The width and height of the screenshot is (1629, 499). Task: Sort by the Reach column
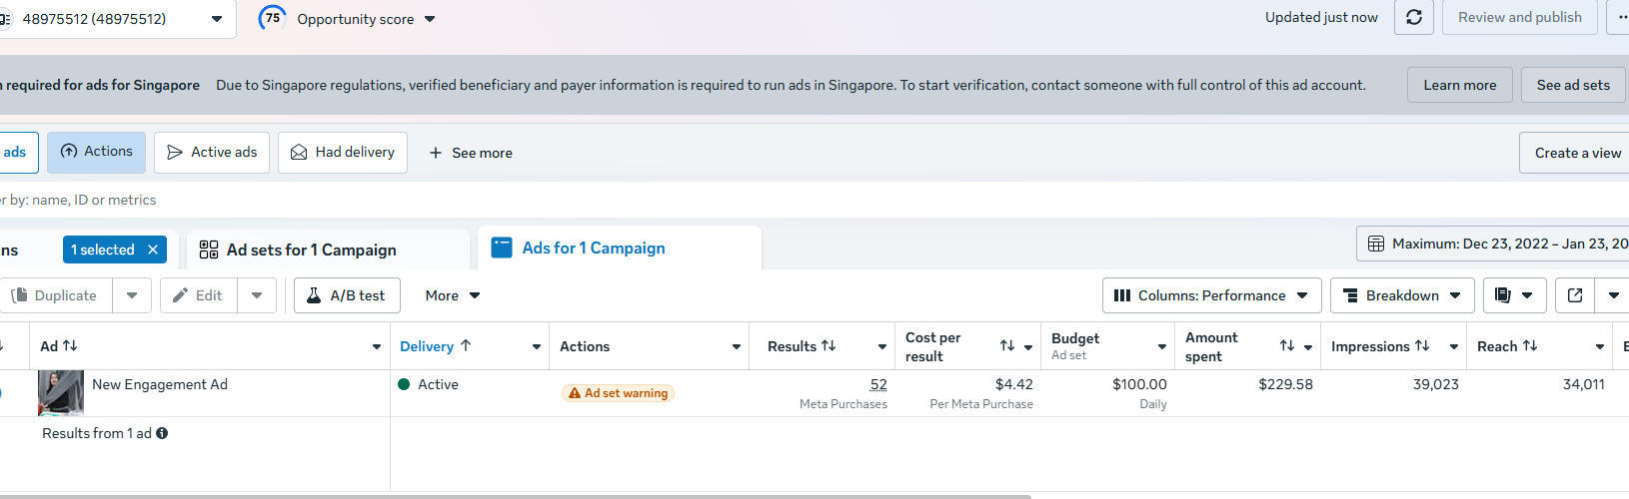click(x=1507, y=346)
